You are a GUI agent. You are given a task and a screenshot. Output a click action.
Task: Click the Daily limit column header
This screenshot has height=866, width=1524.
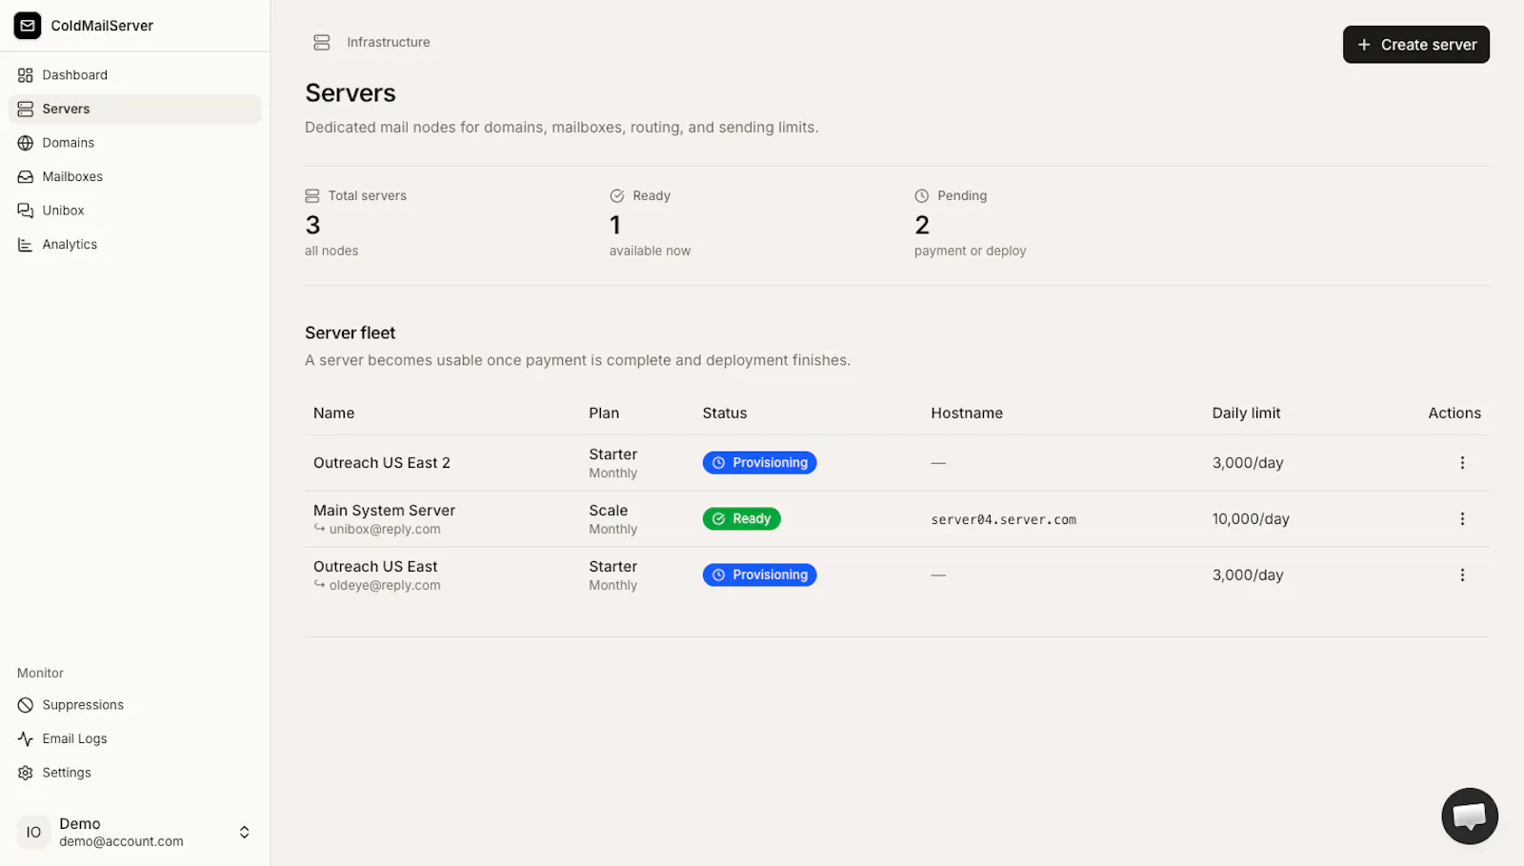[x=1246, y=413]
